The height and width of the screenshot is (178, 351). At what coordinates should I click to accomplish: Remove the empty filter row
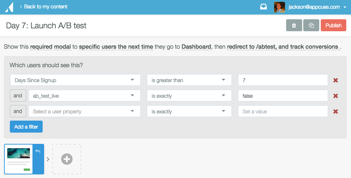[x=336, y=112]
